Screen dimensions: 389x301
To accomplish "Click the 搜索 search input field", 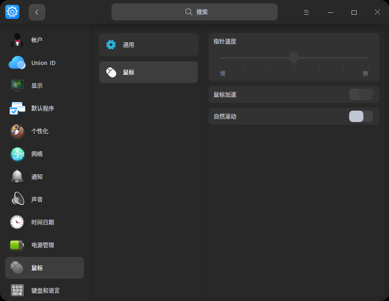I will [x=194, y=11].
